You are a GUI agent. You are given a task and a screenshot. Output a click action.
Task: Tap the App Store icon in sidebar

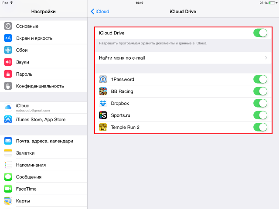(8, 119)
